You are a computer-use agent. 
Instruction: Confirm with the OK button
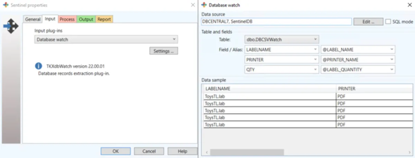116,151
